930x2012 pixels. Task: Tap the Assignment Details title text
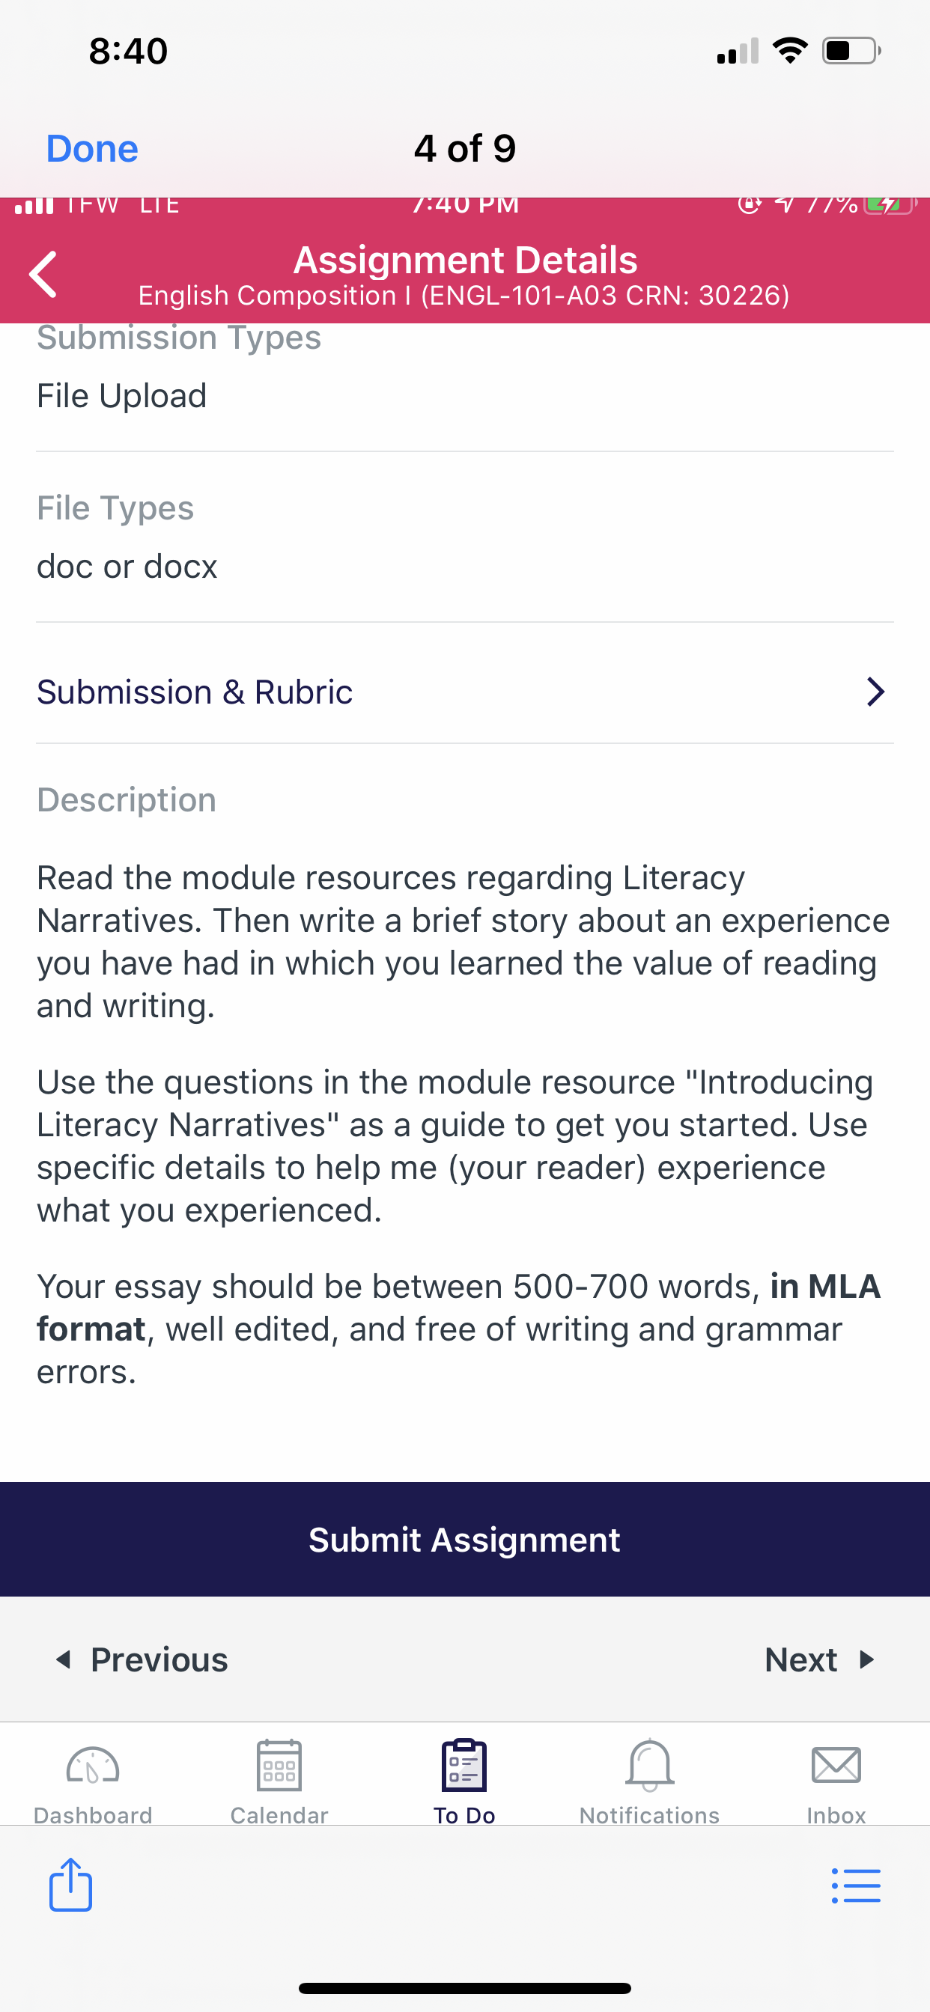pos(465,260)
